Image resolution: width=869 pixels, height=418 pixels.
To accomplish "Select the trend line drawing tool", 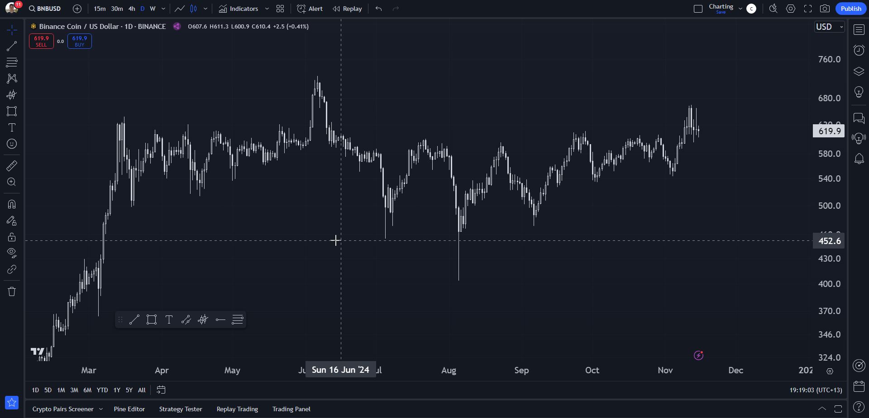I will point(12,46).
